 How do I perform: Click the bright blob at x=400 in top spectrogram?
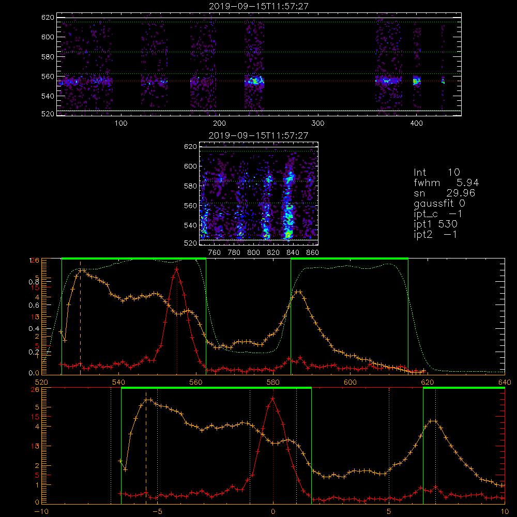click(x=417, y=81)
